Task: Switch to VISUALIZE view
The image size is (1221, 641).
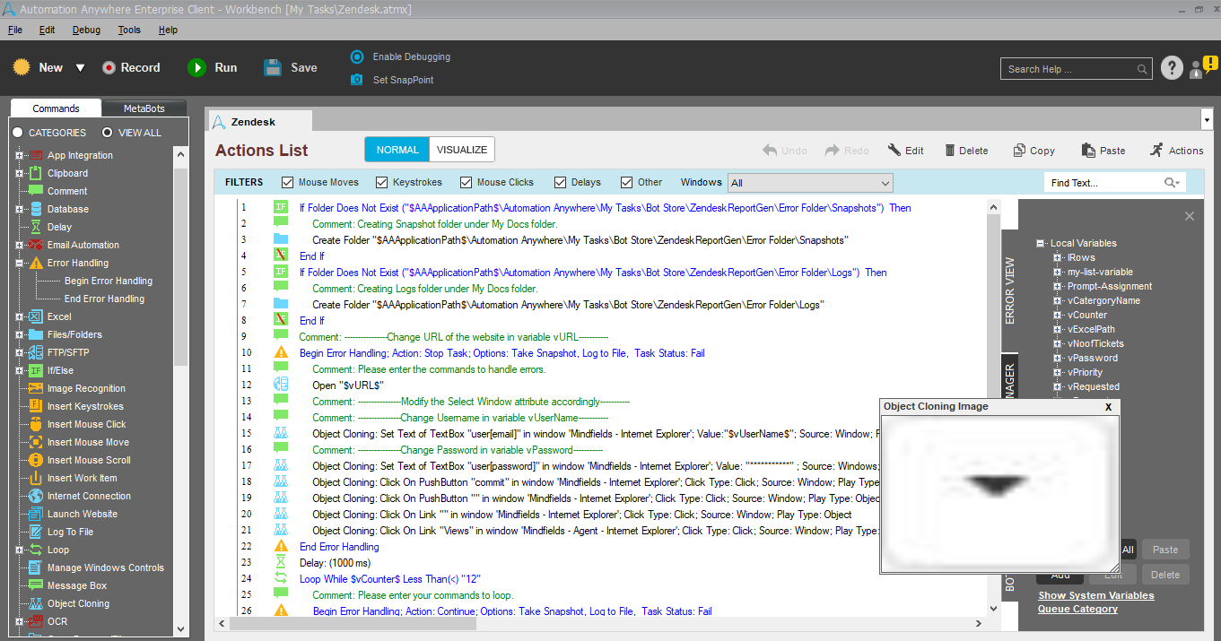Action: (x=462, y=150)
